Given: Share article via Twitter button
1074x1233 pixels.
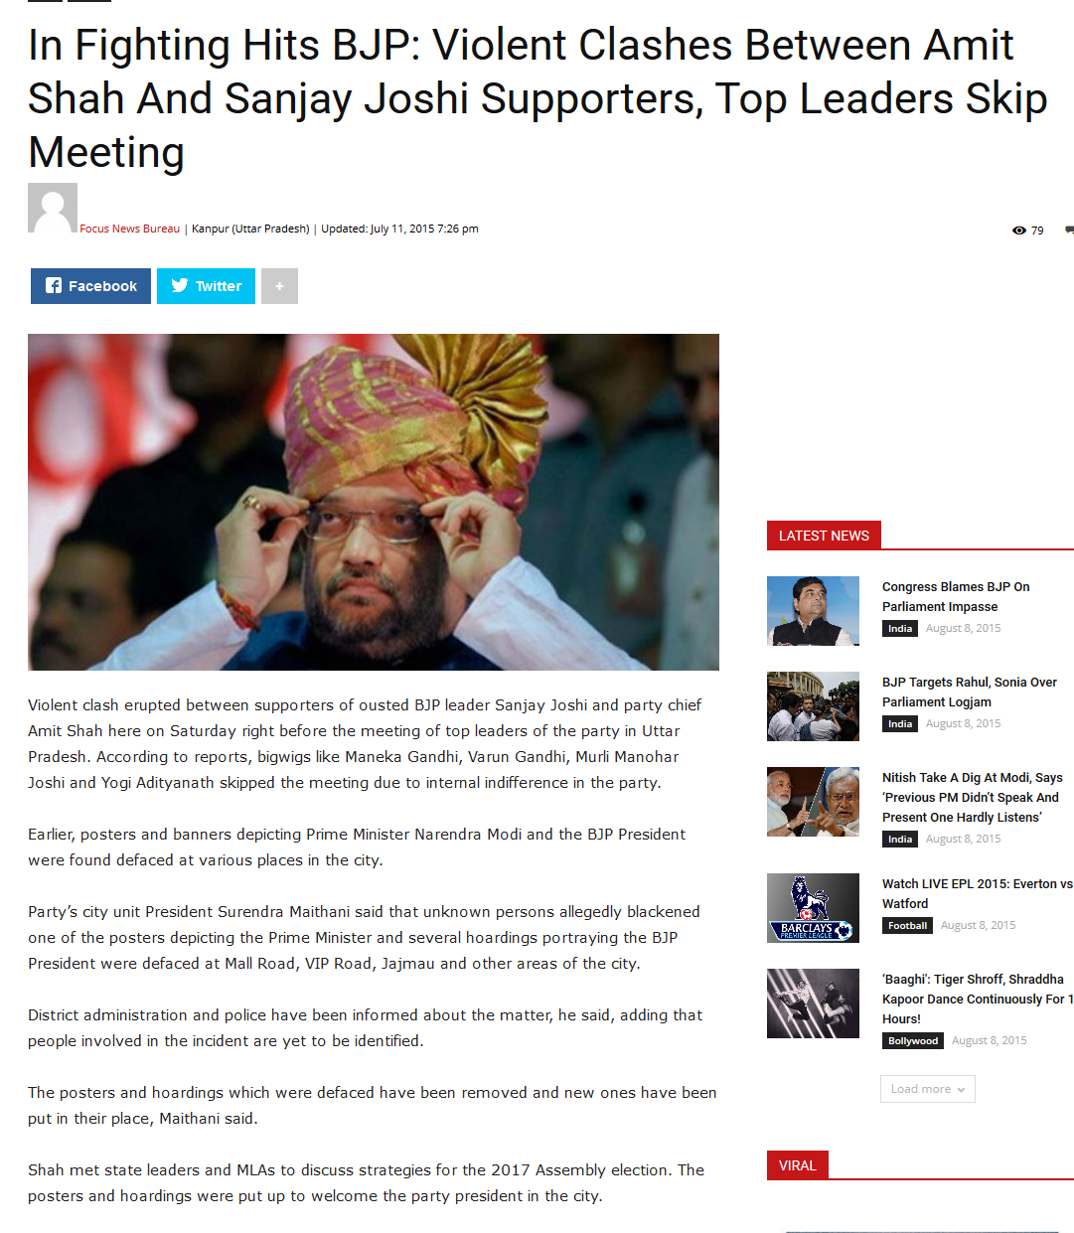Looking at the screenshot, I should (x=206, y=286).
